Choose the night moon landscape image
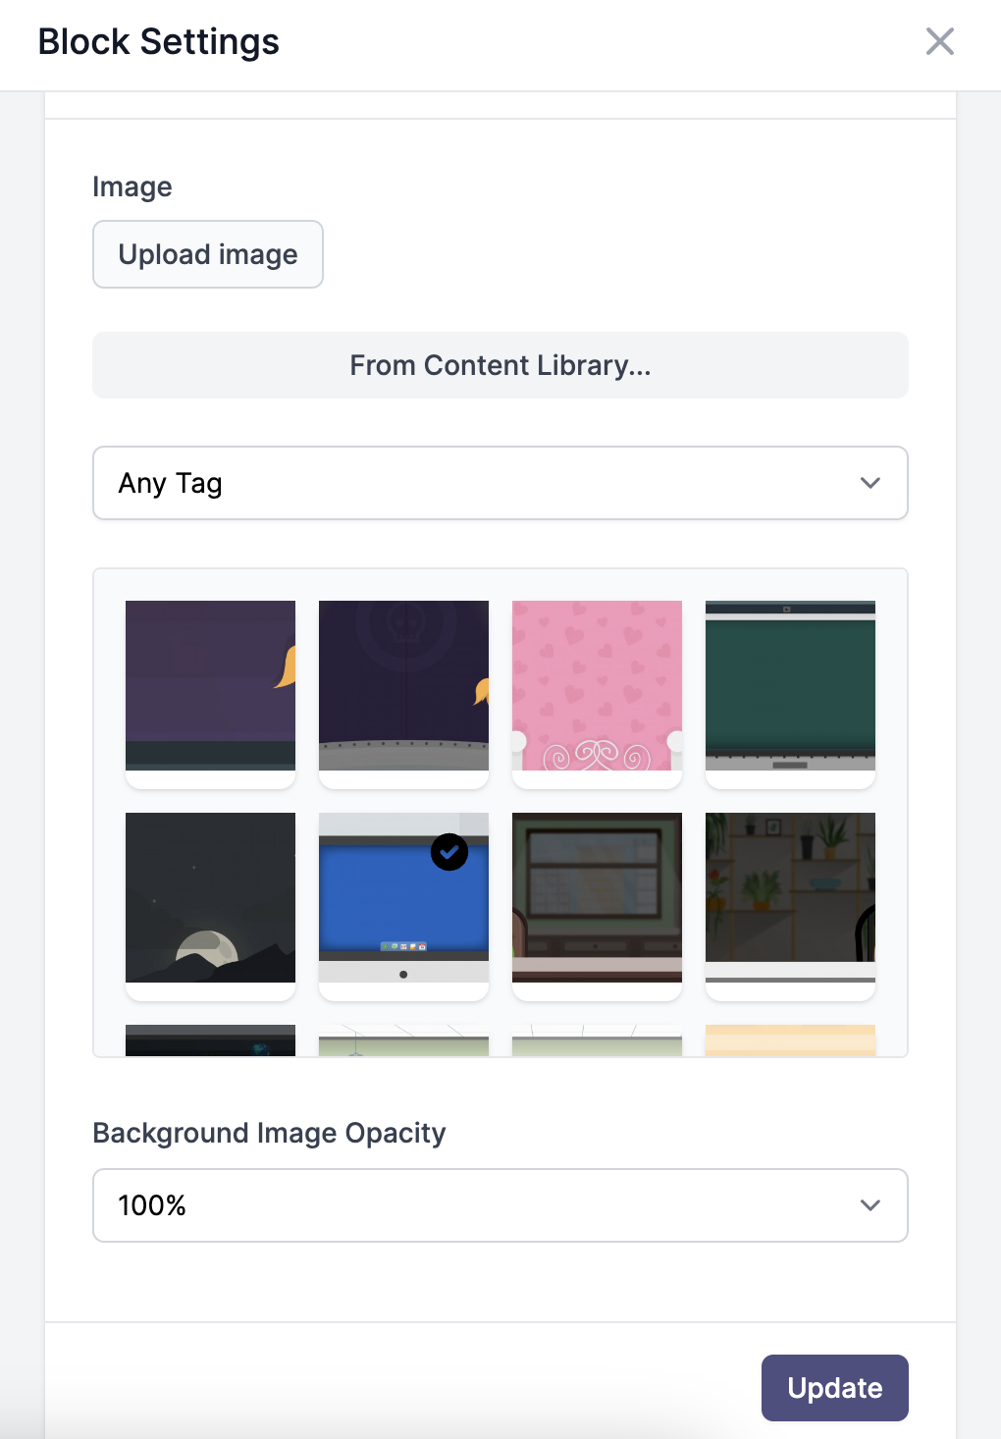Viewport: 1001px width, 1439px height. point(209,898)
